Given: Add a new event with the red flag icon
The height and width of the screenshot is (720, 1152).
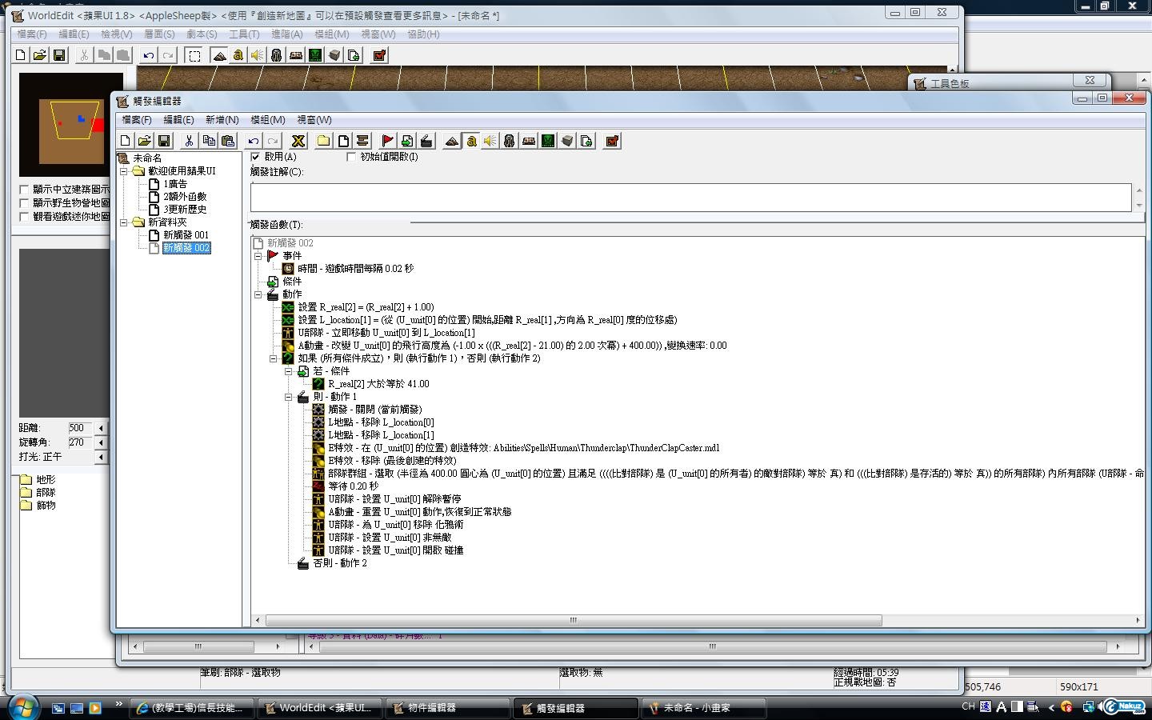Looking at the screenshot, I should coord(387,141).
